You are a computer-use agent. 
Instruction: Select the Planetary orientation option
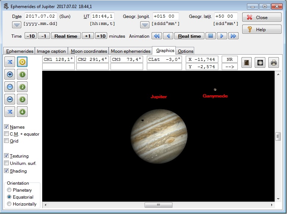(10, 190)
